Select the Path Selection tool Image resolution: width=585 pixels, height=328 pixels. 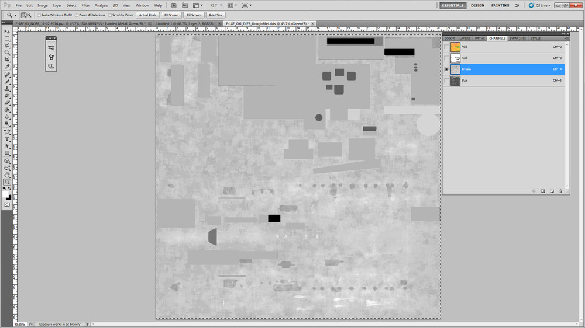click(x=7, y=146)
